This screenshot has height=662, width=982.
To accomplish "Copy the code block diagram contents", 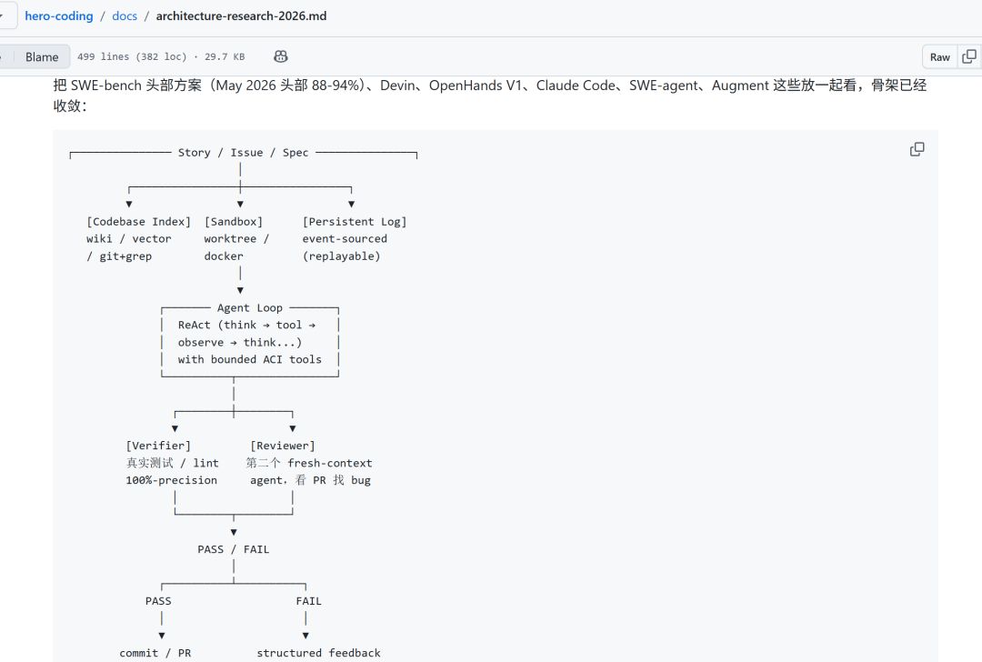I will point(917,149).
